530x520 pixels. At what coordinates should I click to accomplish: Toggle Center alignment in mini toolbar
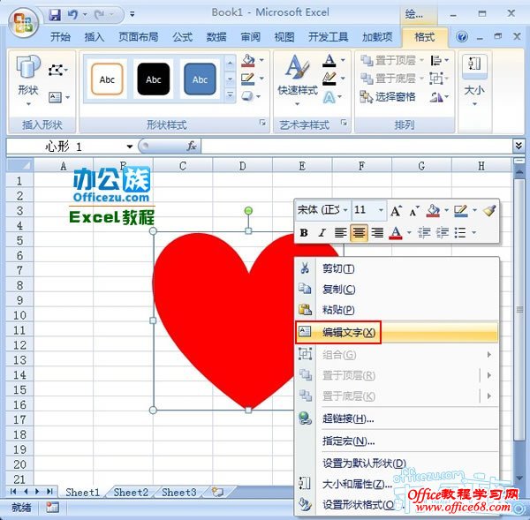click(359, 233)
